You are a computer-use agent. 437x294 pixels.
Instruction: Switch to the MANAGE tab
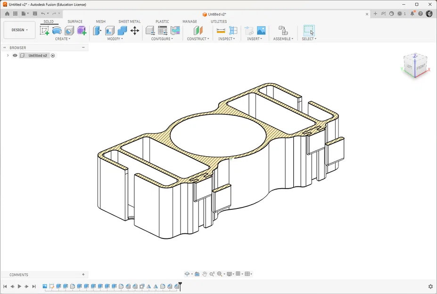(190, 22)
